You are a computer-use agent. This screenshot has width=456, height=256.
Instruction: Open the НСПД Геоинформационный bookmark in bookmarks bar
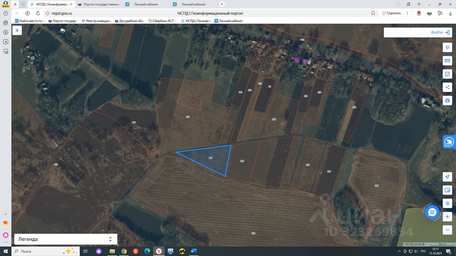(x=196, y=21)
